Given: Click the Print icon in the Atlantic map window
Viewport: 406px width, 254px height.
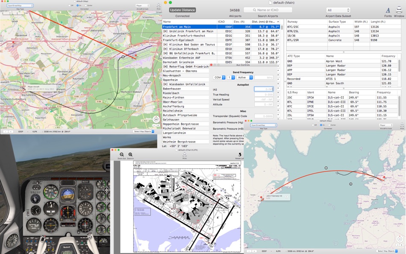Looking at the screenshot, I should tap(402, 125).
